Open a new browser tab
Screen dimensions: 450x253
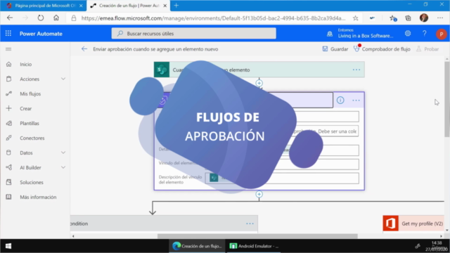pos(176,6)
